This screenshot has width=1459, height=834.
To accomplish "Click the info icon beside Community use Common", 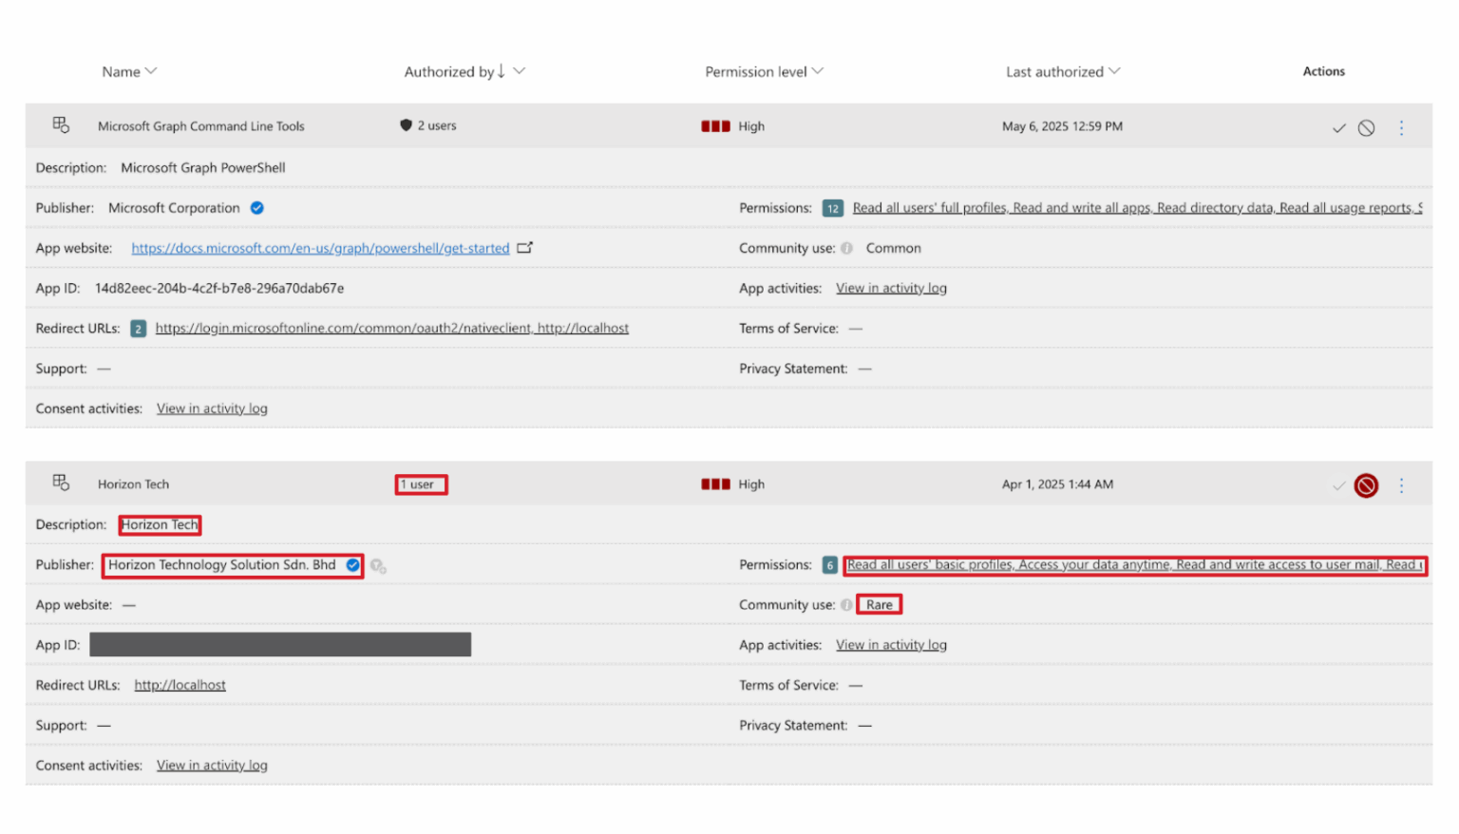I will point(845,248).
